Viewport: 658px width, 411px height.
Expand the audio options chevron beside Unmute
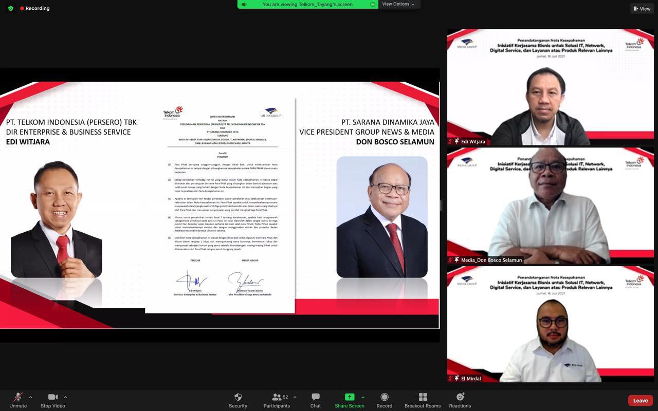click(30, 397)
